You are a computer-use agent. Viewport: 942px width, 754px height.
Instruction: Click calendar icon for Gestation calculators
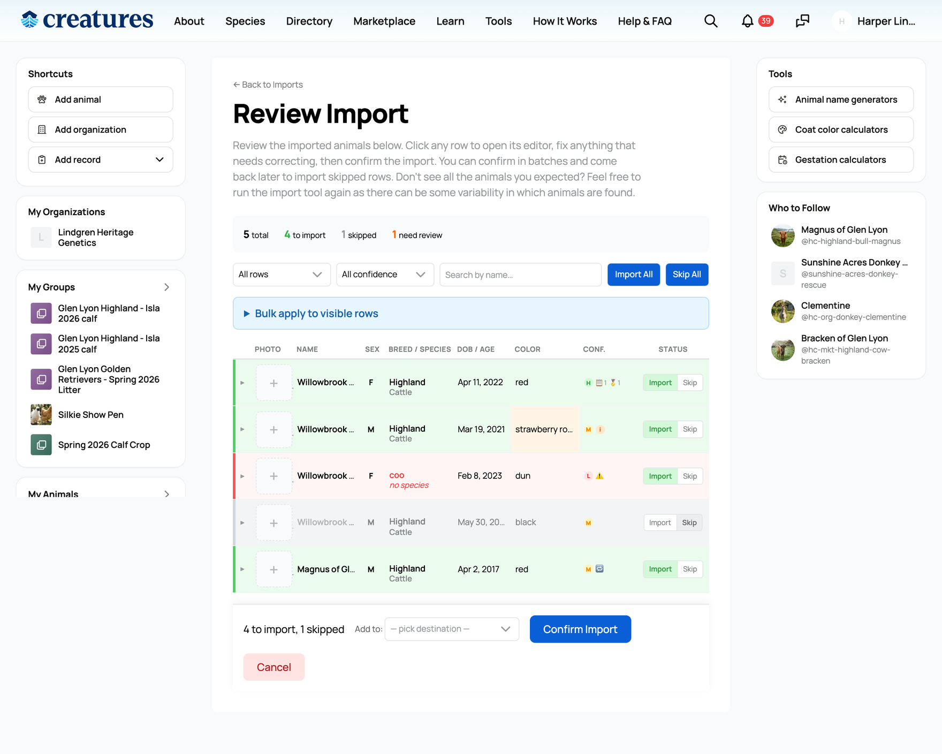782,159
